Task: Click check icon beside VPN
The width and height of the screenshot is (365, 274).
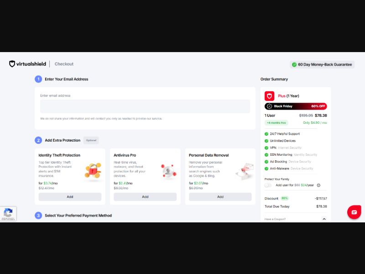Action: point(266,148)
